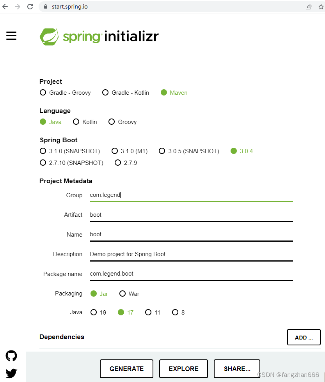Screen dimensions: 325x382
Task: Select Spring Boot 2.7.10 (SNAPSHOT)
Action: [x=71, y=163]
